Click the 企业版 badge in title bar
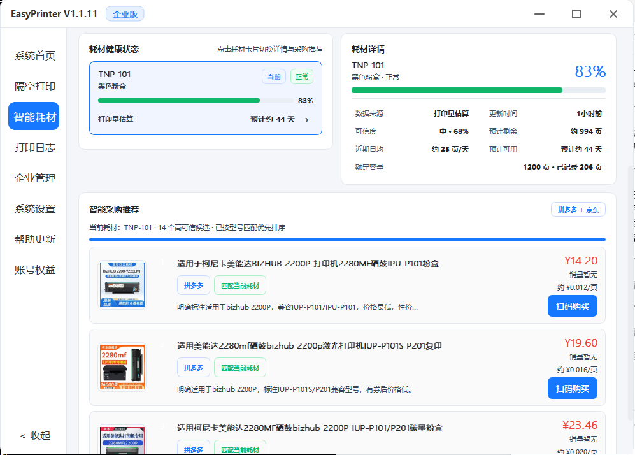 pos(125,14)
